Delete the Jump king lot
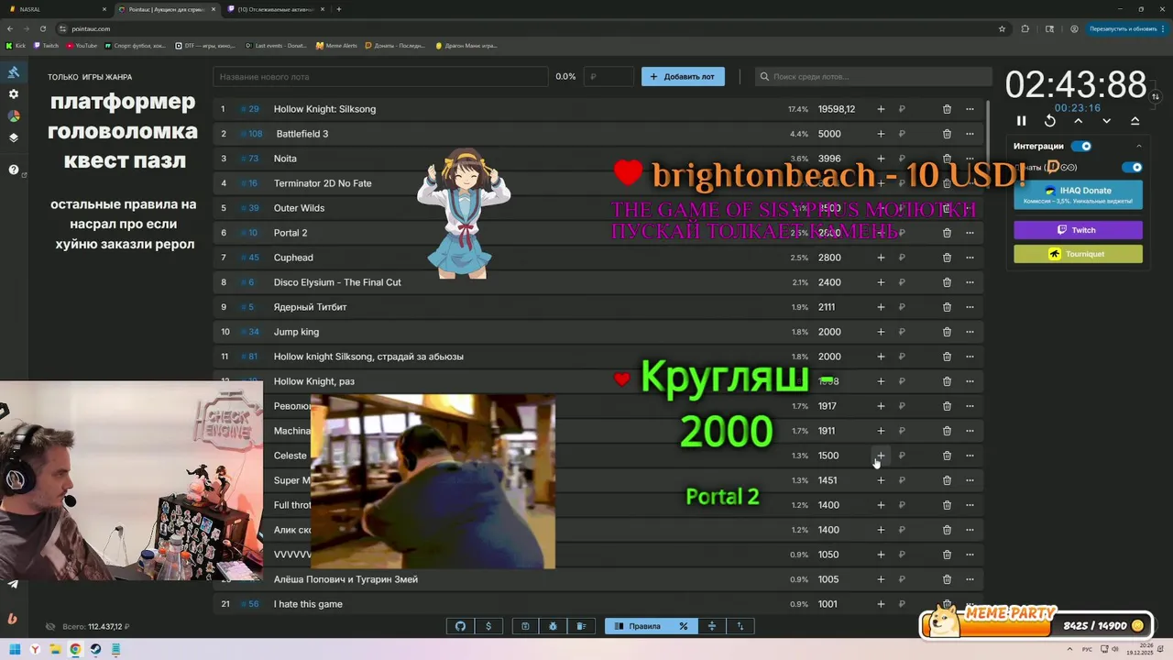1173x660 pixels. tap(947, 332)
